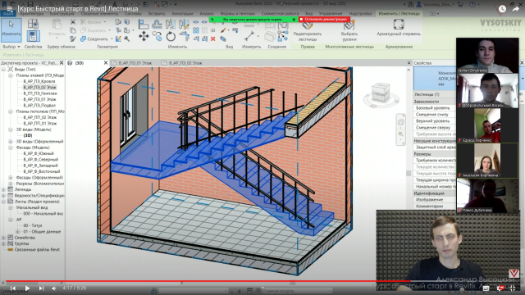Open the Управление ribbon tab
525x295 pixels.
[330, 14]
